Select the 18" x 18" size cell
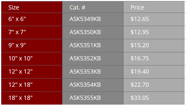 [x=20, y=98]
